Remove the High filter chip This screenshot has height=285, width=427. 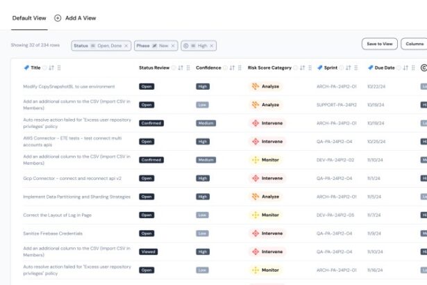click(212, 46)
